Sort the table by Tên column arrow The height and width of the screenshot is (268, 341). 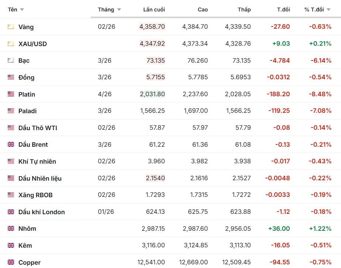[x=22, y=10]
